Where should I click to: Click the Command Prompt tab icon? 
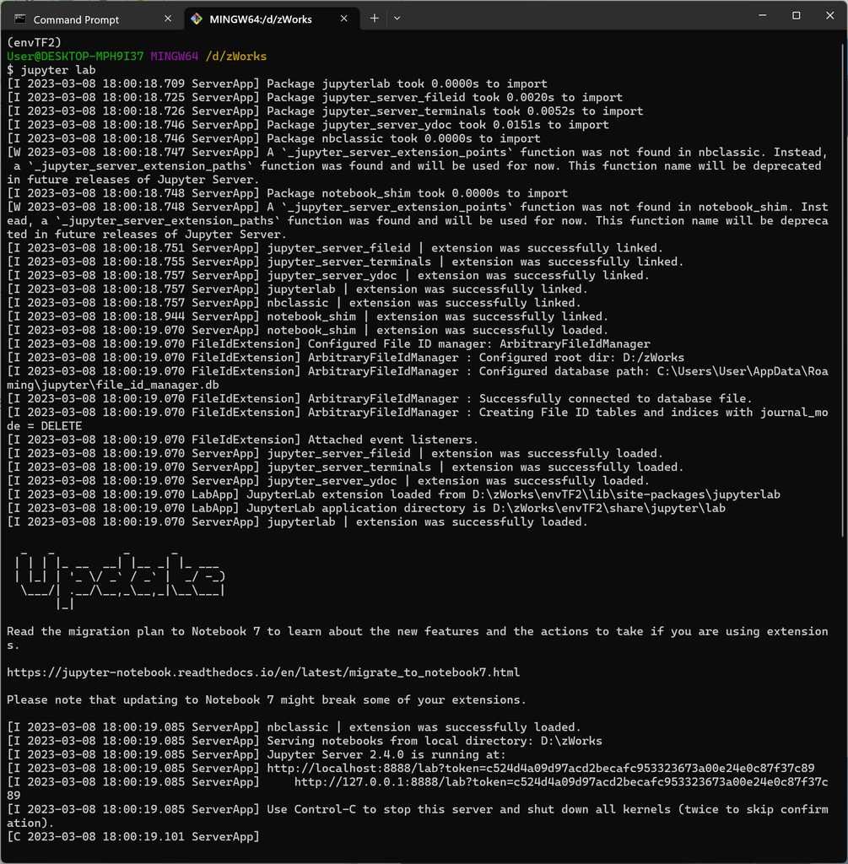tap(20, 19)
